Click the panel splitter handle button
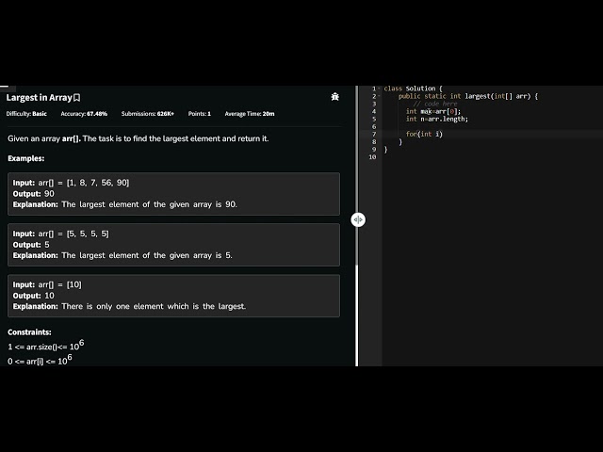 (358, 219)
